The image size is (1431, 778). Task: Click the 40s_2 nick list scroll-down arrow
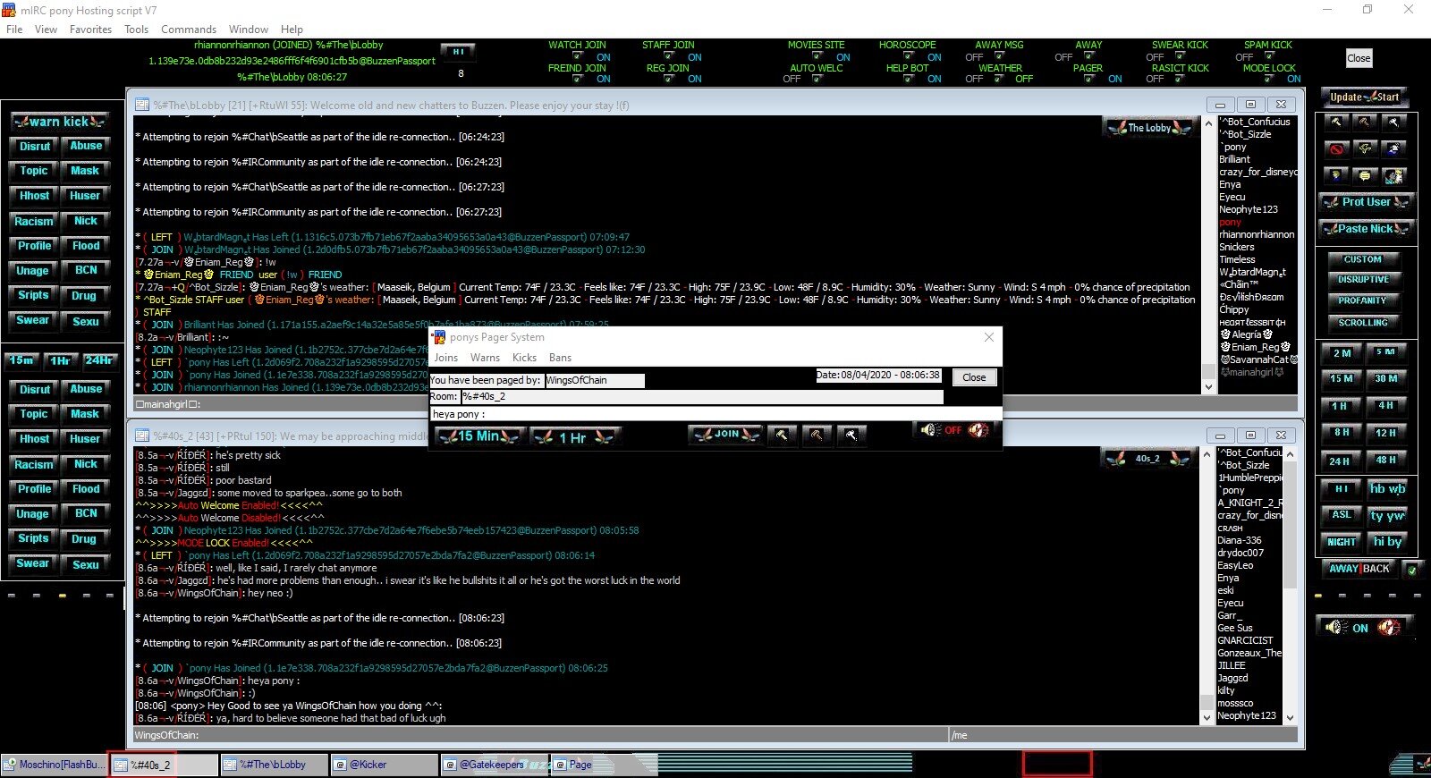[x=1290, y=717]
